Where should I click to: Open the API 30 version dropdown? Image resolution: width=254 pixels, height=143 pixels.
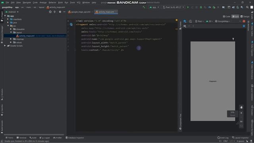tap(209, 21)
